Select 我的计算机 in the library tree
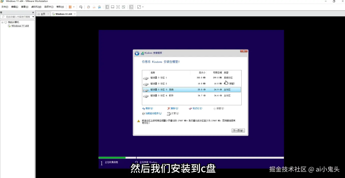 pos(13,22)
